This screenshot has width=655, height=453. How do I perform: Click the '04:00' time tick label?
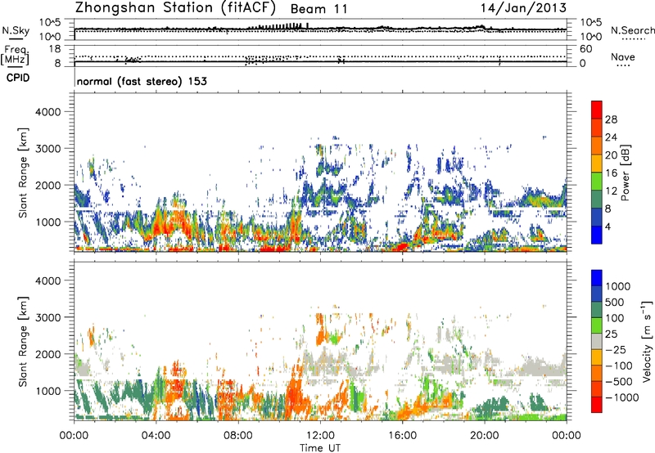[x=156, y=436]
